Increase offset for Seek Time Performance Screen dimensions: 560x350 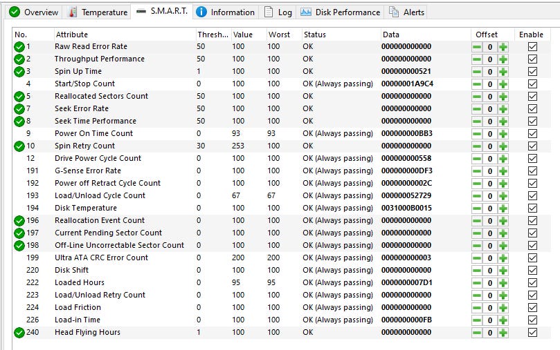pyautogui.click(x=503, y=121)
